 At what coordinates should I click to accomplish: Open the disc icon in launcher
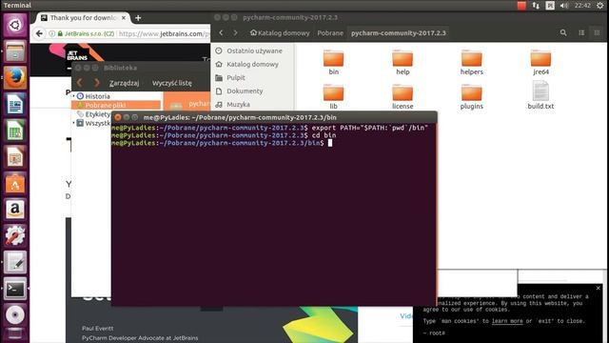pyautogui.click(x=15, y=314)
